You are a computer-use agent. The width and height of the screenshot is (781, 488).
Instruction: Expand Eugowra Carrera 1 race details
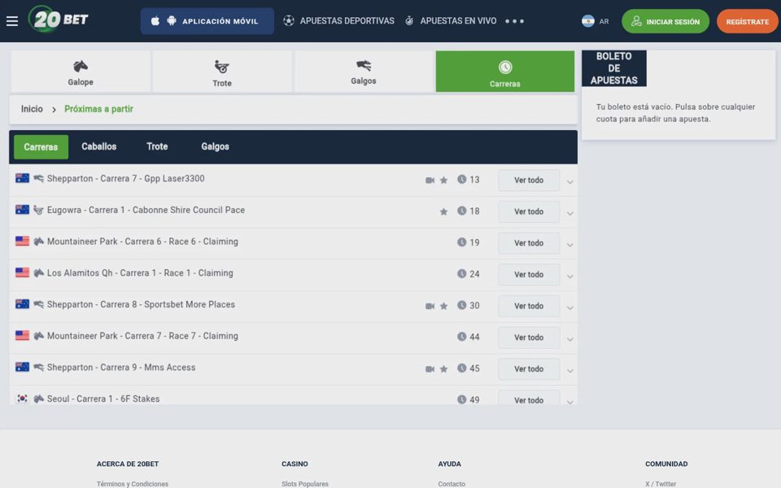click(569, 213)
